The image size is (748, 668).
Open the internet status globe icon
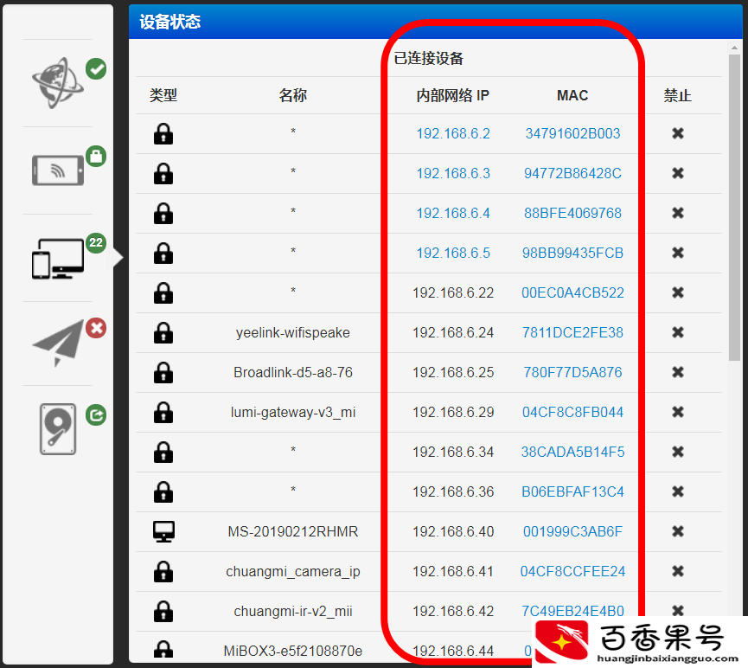pyautogui.click(x=58, y=83)
